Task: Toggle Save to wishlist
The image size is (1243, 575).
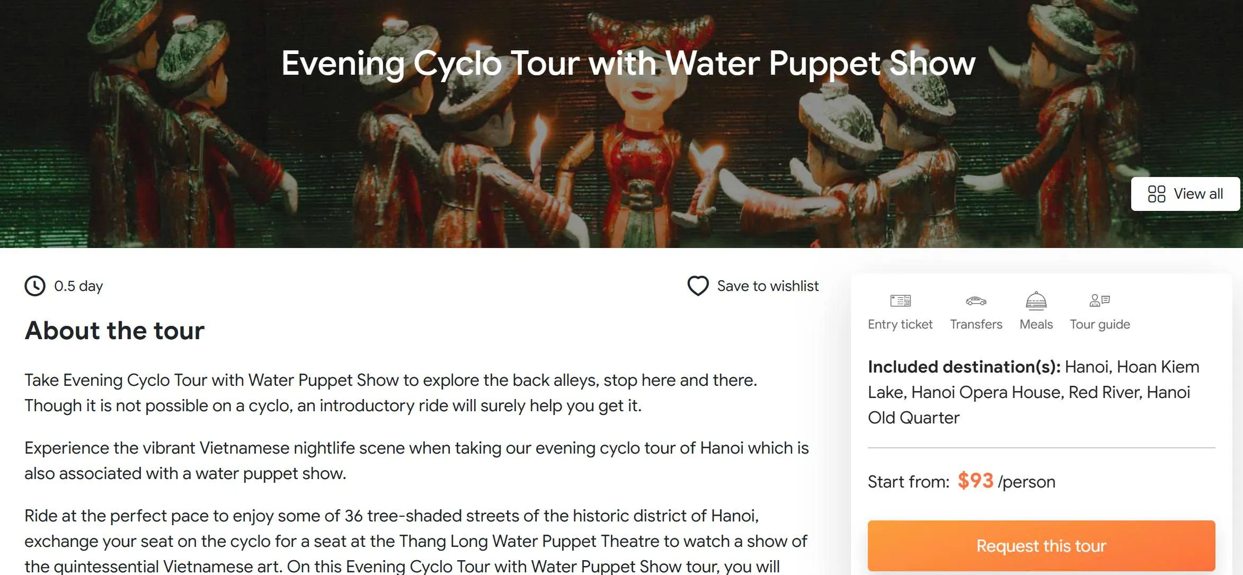Action: point(768,286)
